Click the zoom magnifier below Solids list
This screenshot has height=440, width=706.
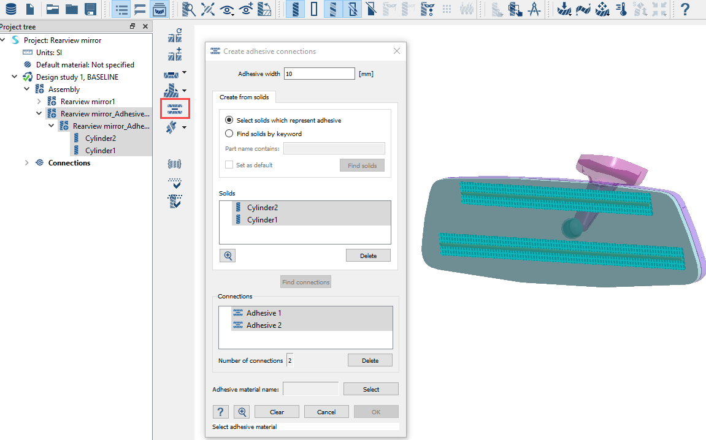(x=228, y=256)
